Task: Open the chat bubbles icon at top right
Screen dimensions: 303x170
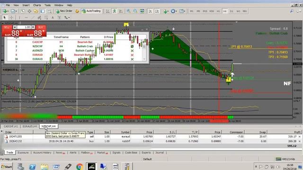Action: tap(299, 11)
